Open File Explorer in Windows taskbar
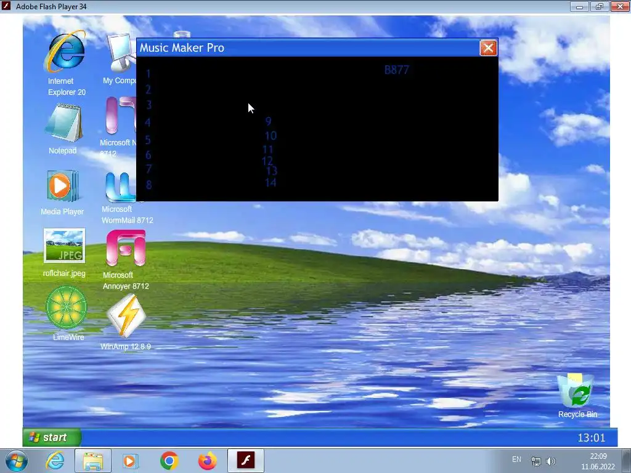Viewport: 631px width, 473px height. (x=93, y=461)
